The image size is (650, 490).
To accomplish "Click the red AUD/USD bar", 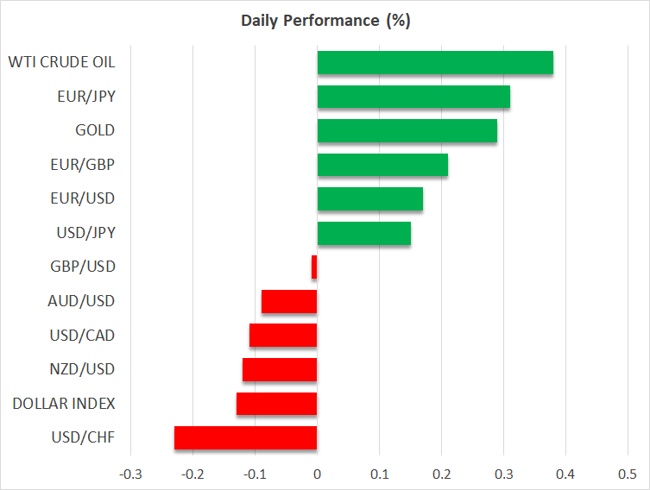I will [289, 301].
